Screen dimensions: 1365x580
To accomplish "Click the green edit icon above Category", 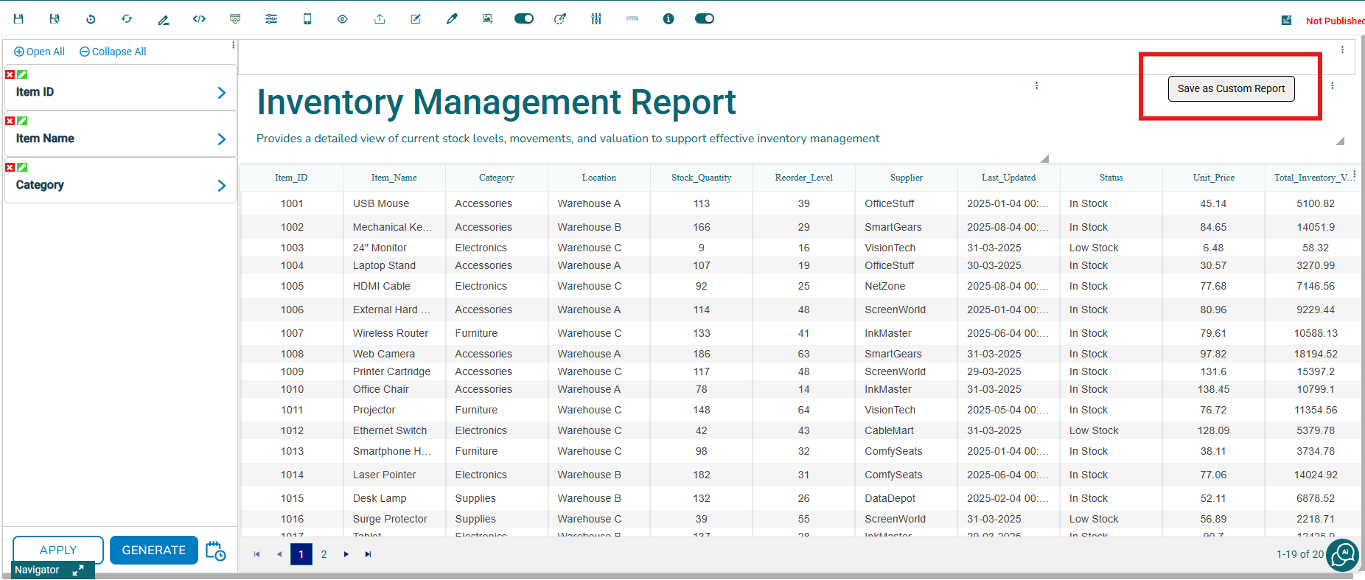I will [x=23, y=167].
